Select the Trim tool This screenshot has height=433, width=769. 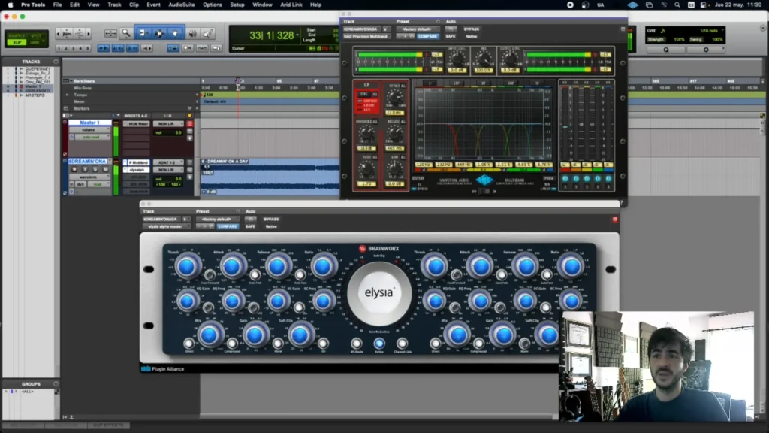point(143,33)
